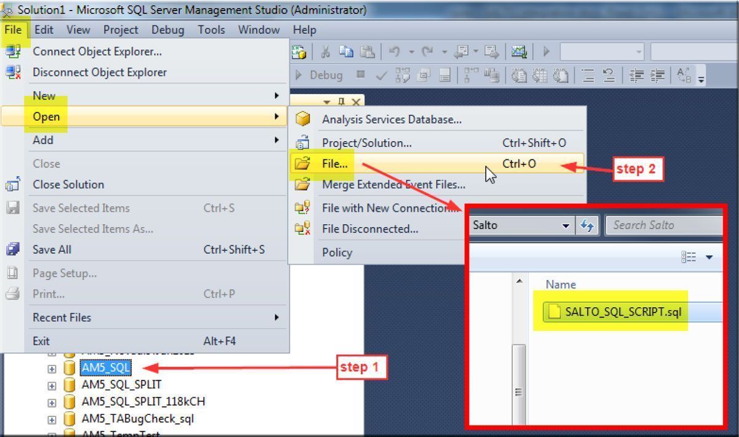
Task: Choose Close Solution from File menu
Action: [145, 184]
